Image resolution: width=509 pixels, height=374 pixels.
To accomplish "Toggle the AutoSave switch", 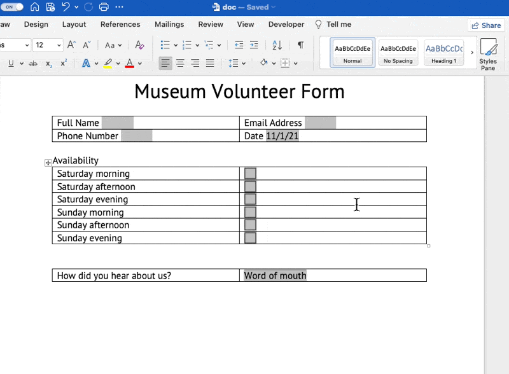I will point(13,7).
